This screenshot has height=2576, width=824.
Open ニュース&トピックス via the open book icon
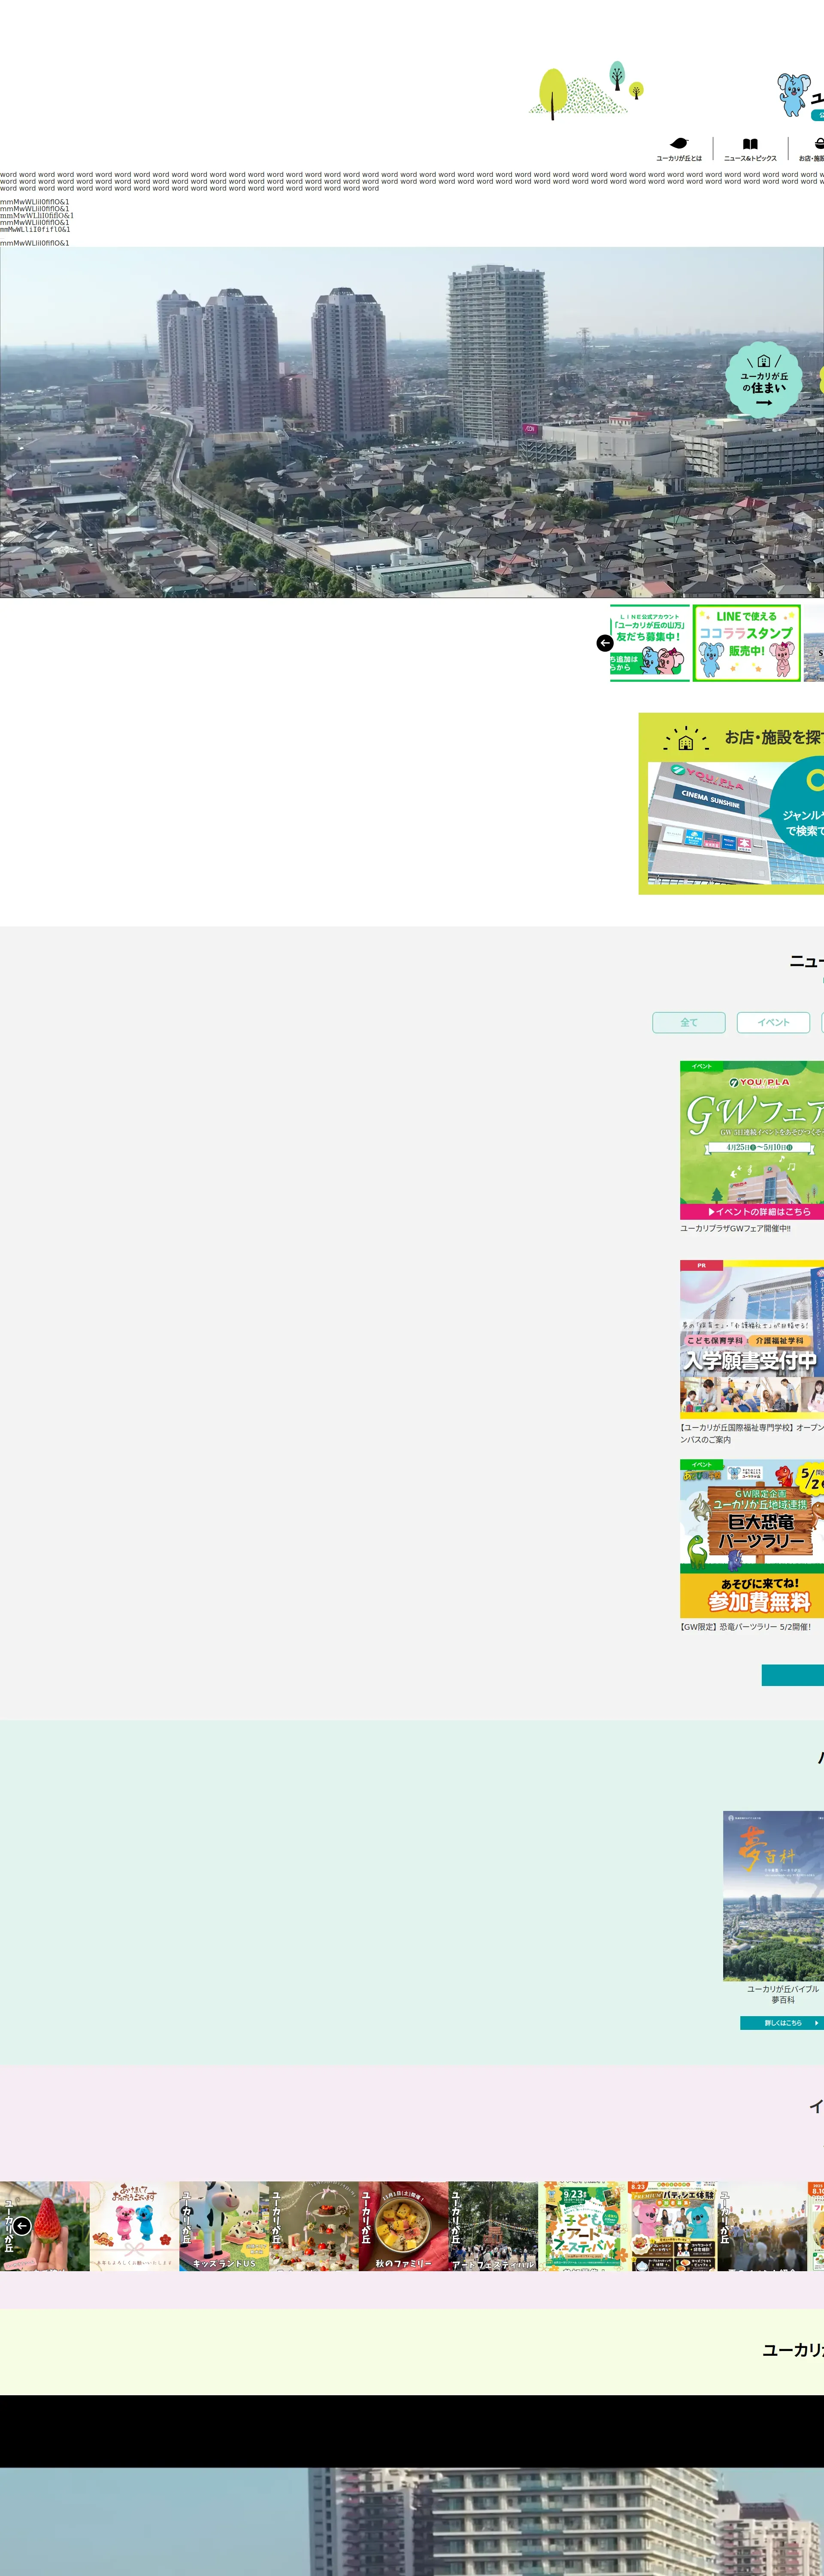tap(750, 144)
